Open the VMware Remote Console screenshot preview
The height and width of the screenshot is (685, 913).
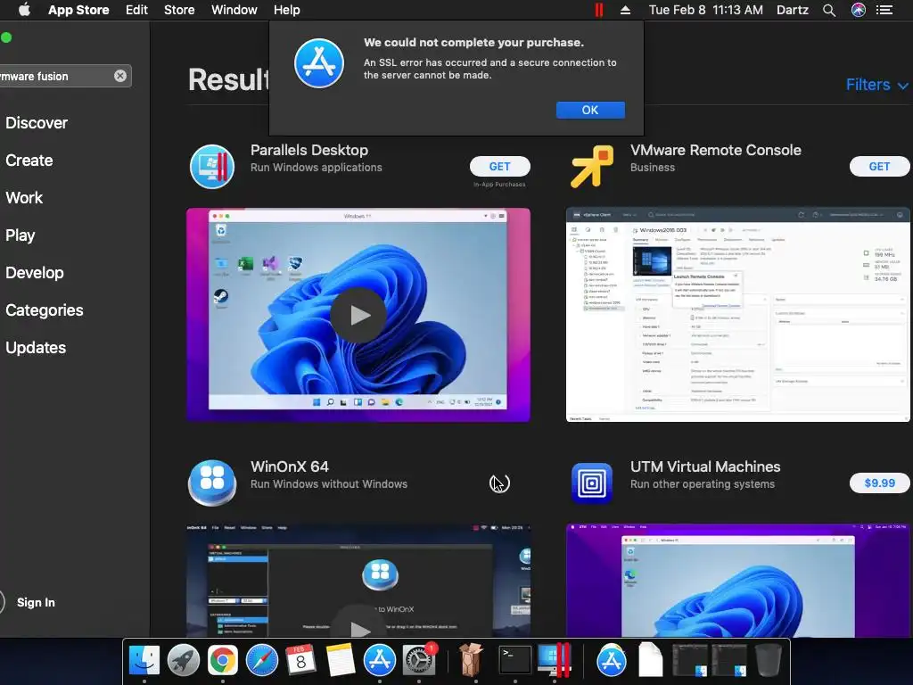[737, 315]
